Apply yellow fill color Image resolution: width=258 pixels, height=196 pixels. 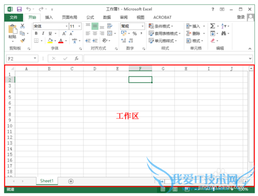point(50,41)
